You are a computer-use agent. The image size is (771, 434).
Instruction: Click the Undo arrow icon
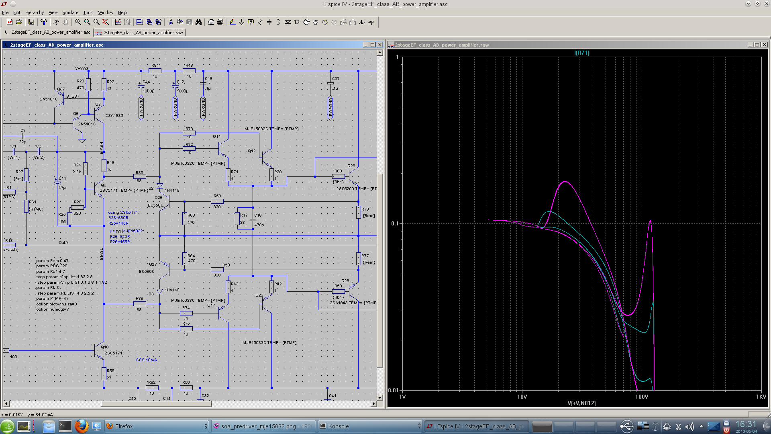(325, 22)
